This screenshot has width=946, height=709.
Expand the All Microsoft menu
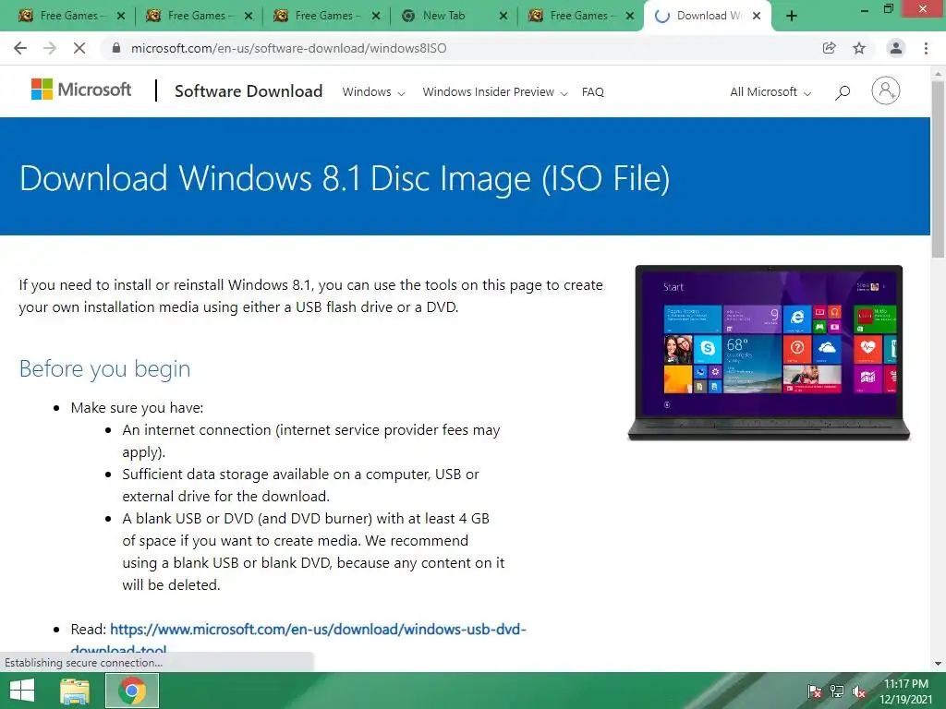coord(770,92)
